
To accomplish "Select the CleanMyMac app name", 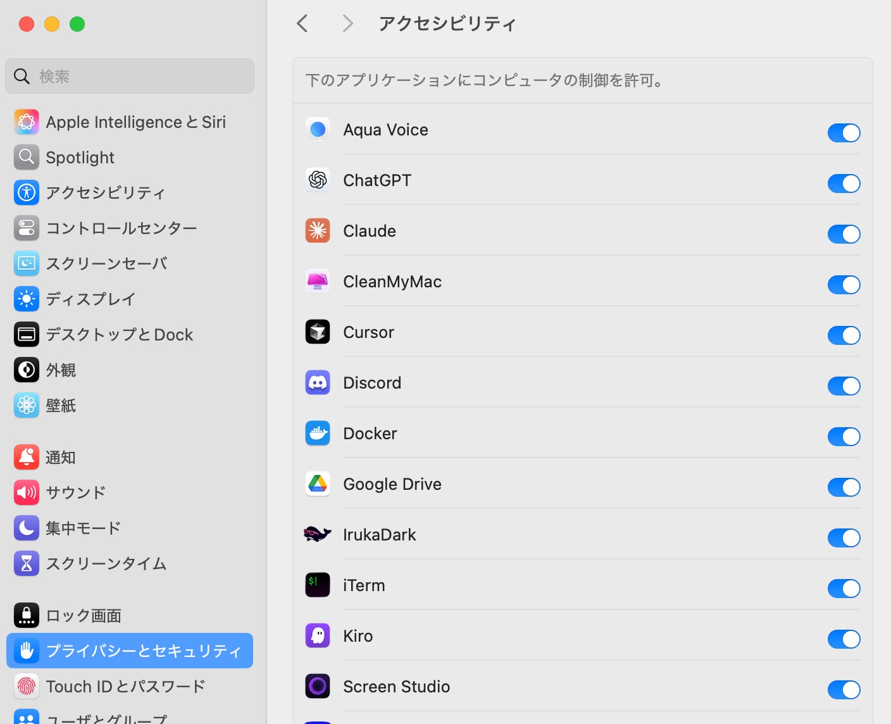I will click(x=392, y=282).
